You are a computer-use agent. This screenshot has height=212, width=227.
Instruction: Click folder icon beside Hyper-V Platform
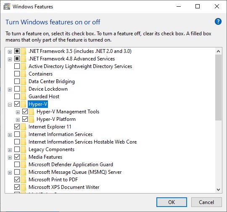[x=31, y=119]
